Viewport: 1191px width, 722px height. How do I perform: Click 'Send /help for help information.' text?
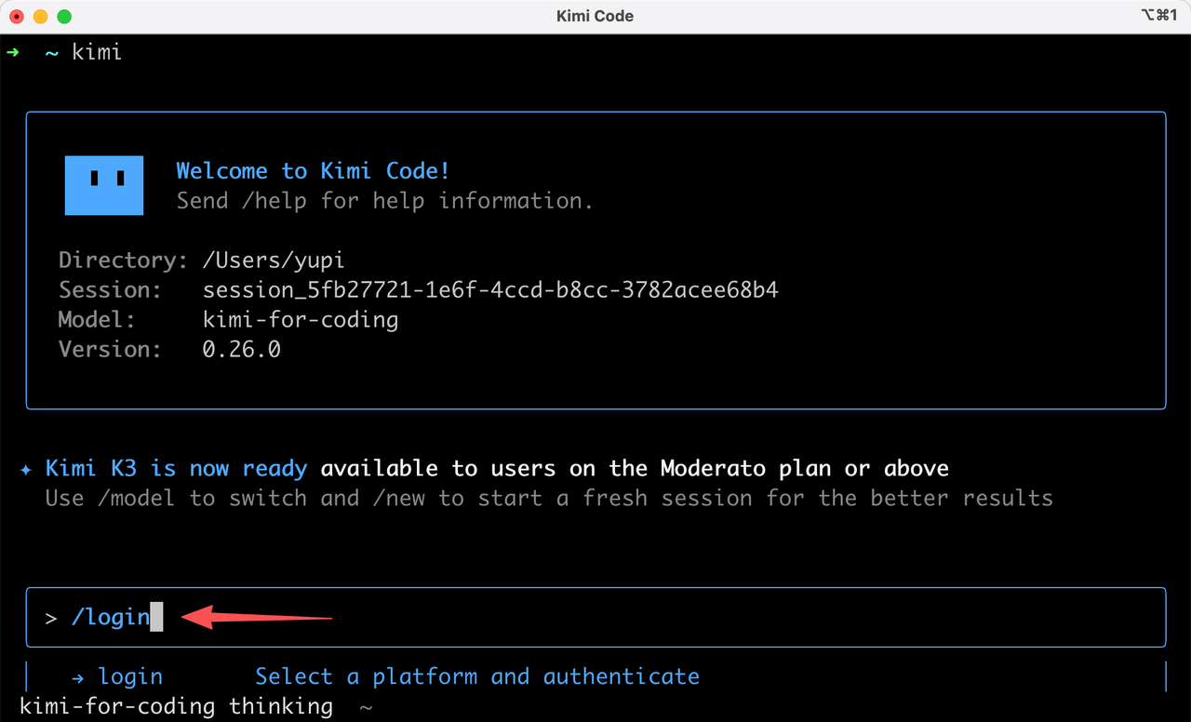[x=384, y=200]
